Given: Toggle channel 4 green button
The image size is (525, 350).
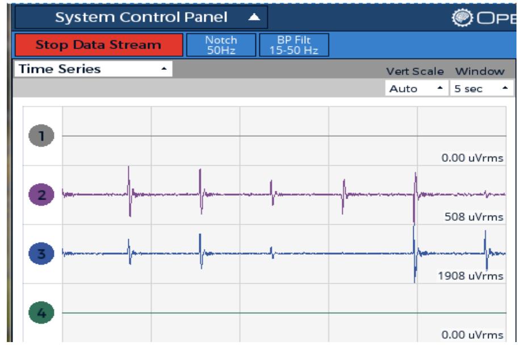Looking at the screenshot, I should click(41, 313).
